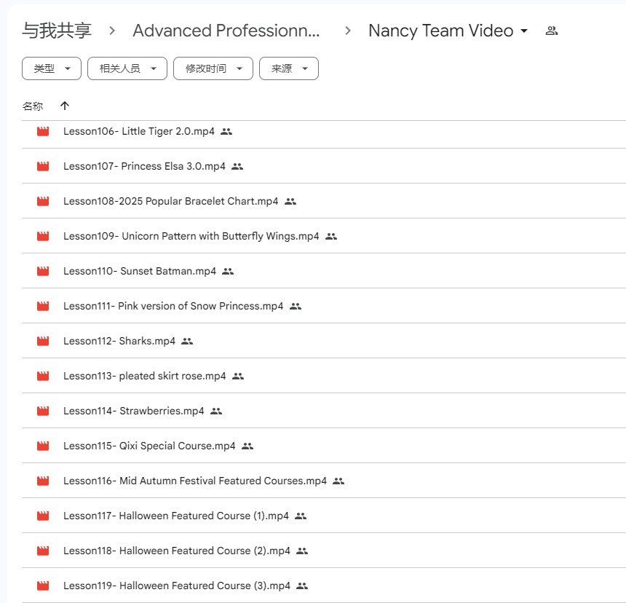The width and height of the screenshot is (626, 603).
Task: Click the video icon beside Lesson106 Little Tiger
Action: pyautogui.click(x=43, y=132)
